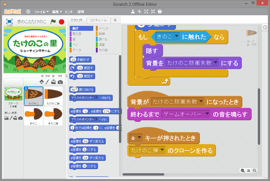Open マウスのポインター dropdown in へ行く block
Image resolution: width=270 pixels, height=181 pixels.
[84, 119]
